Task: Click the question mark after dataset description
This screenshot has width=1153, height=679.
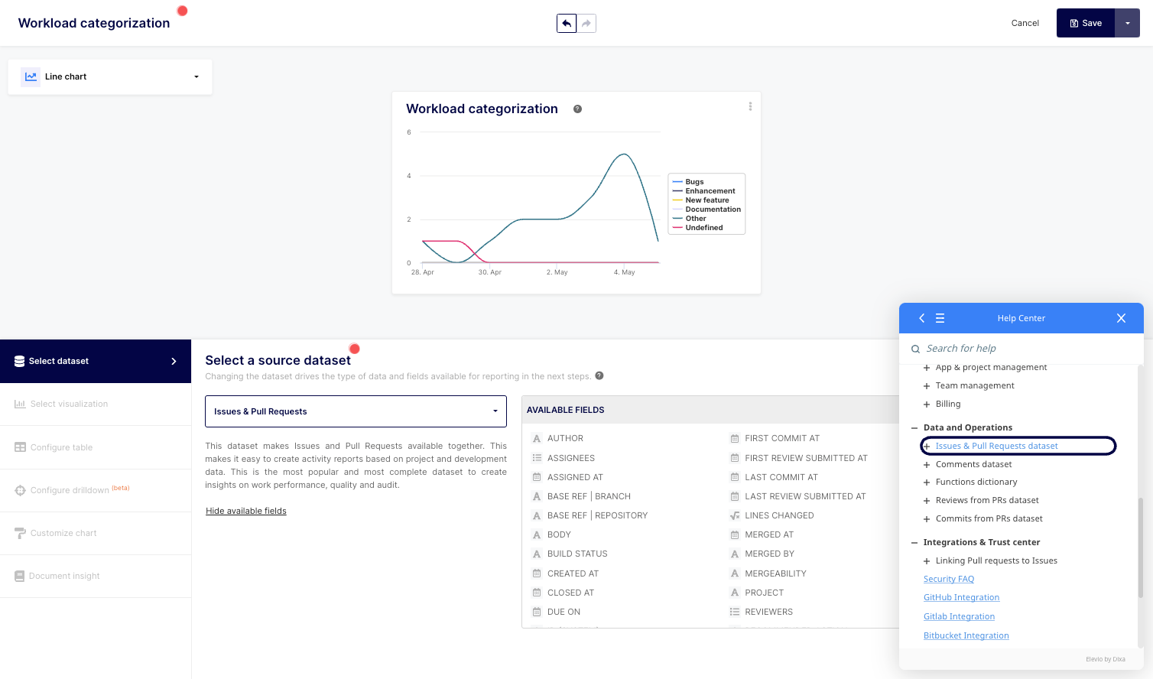Action: click(x=599, y=375)
